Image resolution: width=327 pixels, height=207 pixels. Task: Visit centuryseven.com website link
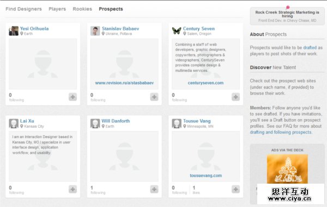(205, 83)
